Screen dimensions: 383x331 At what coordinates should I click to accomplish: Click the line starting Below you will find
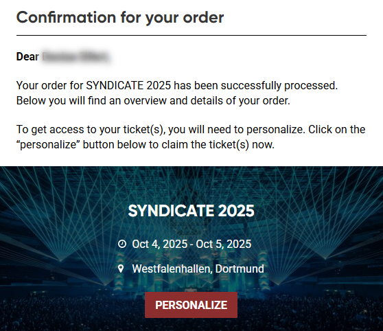(x=153, y=101)
